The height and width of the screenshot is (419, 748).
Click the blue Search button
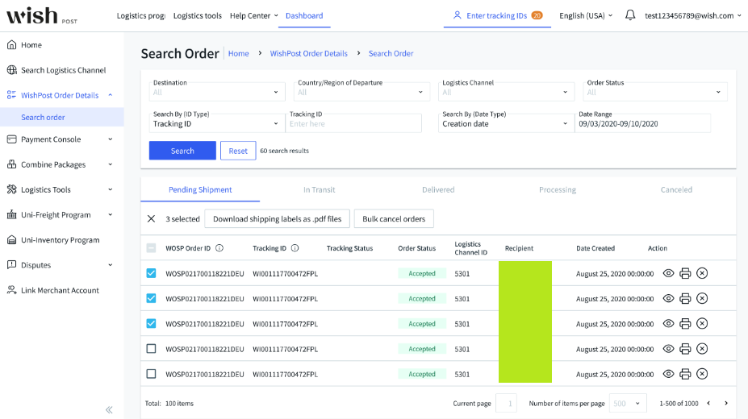click(182, 151)
